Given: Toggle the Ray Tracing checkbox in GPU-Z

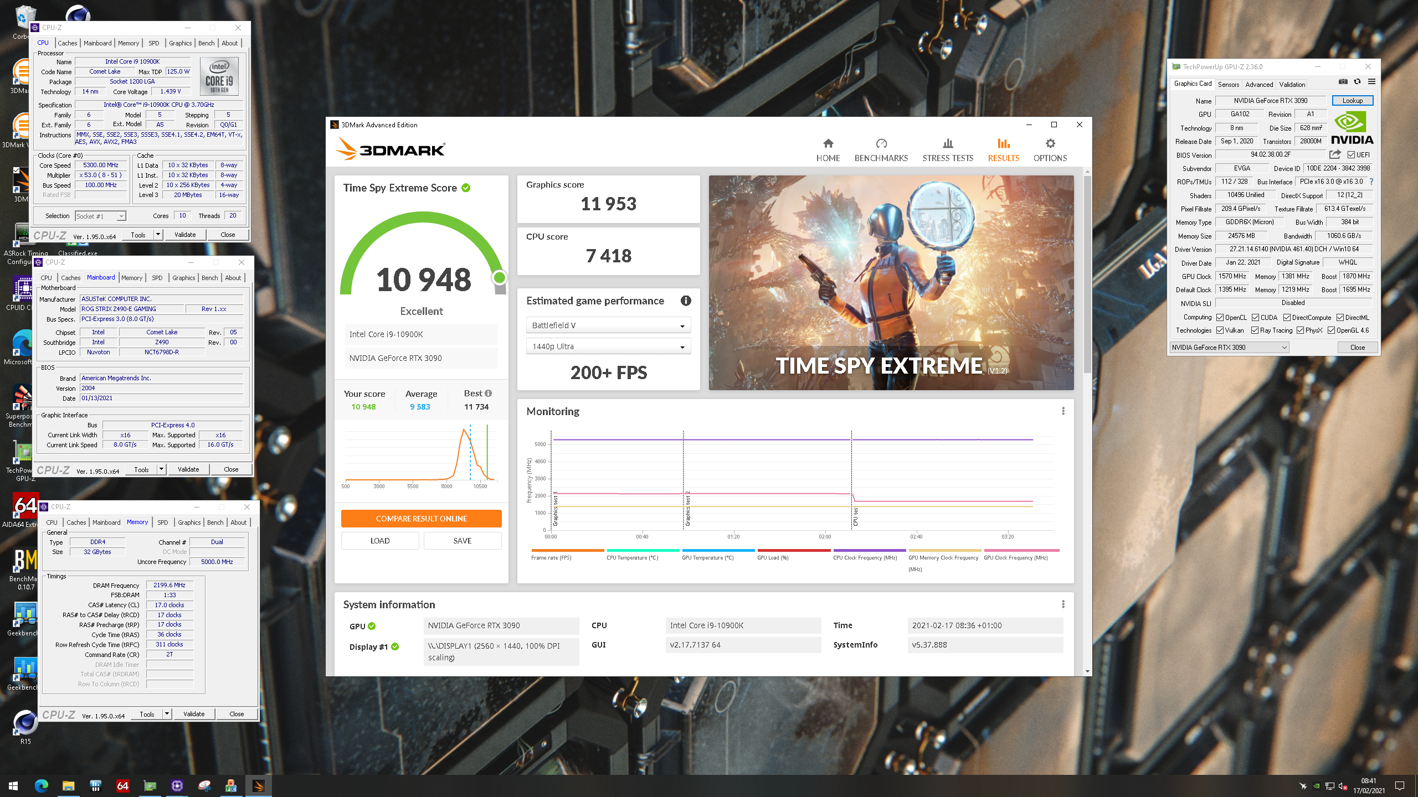Looking at the screenshot, I should pos(1255,330).
